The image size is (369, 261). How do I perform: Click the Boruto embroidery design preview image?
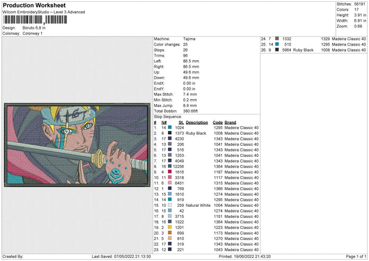tap(77, 145)
